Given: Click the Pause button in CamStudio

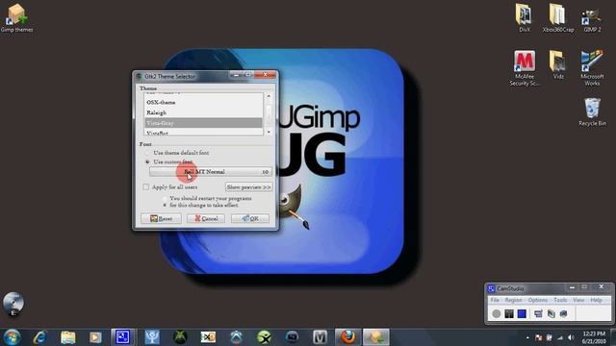Looking at the screenshot, I should click(x=509, y=313).
